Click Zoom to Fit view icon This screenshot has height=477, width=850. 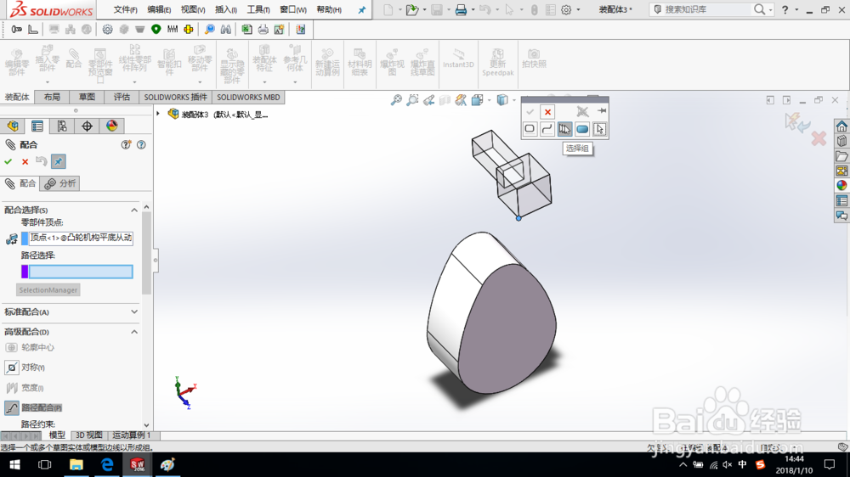point(396,99)
